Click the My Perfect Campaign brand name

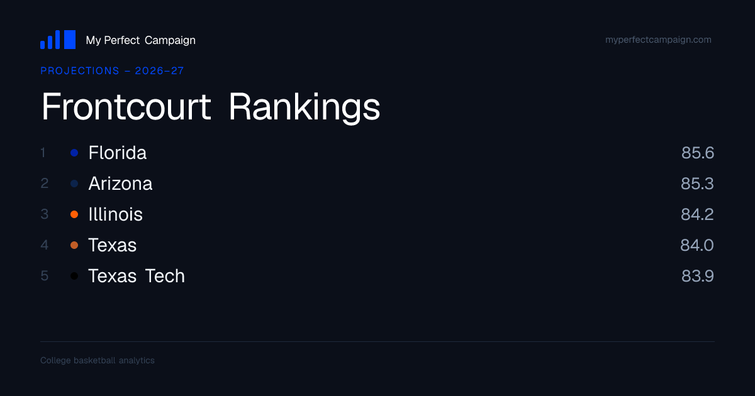pyautogui.click(x=140, y=40)
